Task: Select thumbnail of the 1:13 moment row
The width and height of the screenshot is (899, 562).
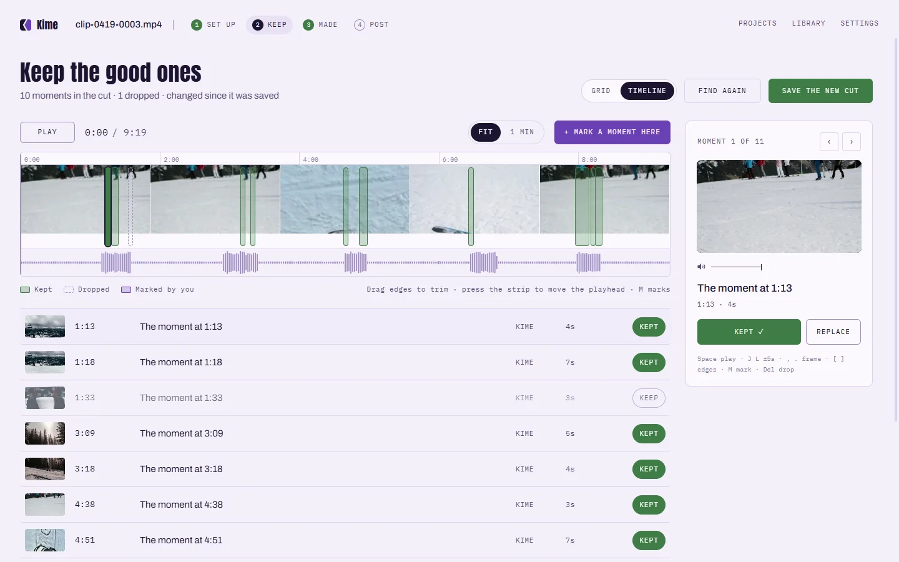Action: 45,327
